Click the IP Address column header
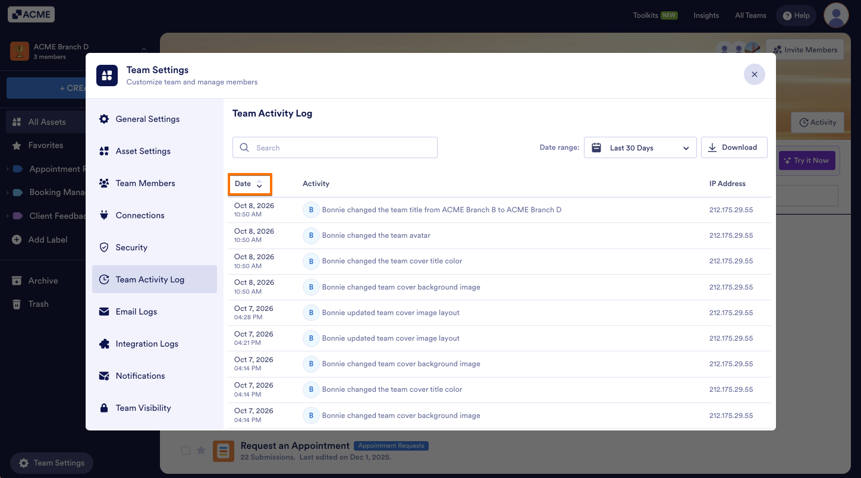The image size is (861, 478). 727,184
